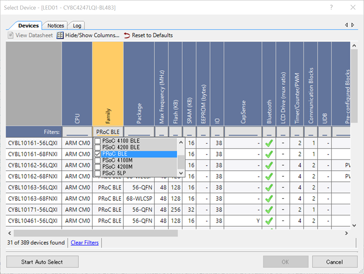Click the table vertical scrollbar up arrow

click(x=354, y=45)
